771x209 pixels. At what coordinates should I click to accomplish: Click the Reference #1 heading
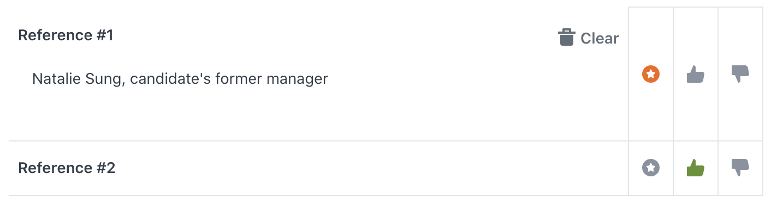tap(66, 35)
